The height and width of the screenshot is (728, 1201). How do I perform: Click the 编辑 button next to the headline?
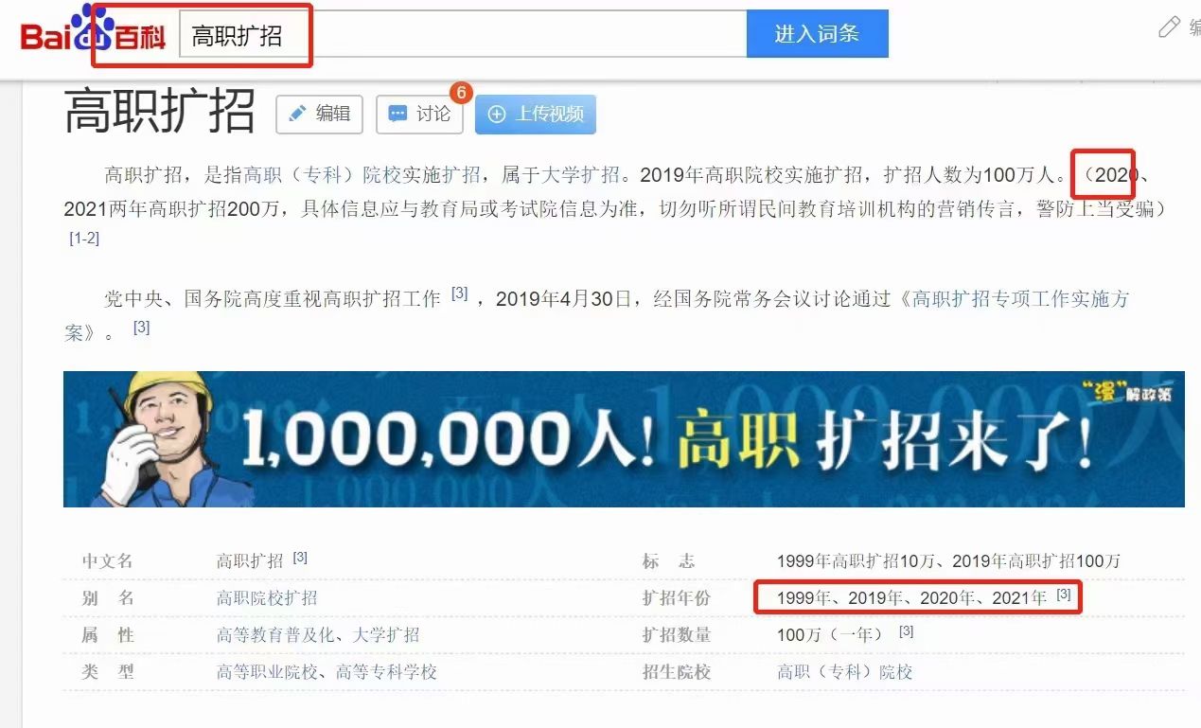click(x=319, y=114)
